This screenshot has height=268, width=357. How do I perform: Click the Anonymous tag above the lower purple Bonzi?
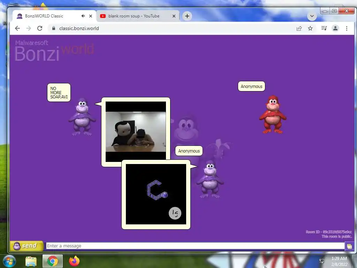(x=189, y=151)
